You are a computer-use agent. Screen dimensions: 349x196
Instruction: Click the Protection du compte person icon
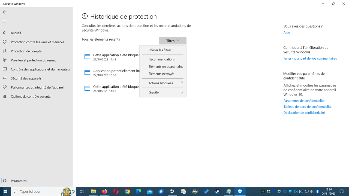5,51
